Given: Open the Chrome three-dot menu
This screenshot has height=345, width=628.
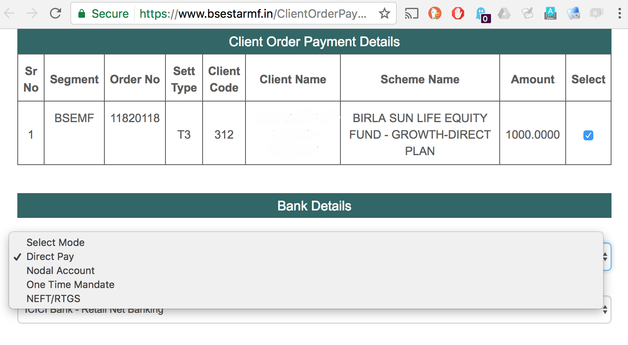Looking at the screenshot, I should (619, 14).
